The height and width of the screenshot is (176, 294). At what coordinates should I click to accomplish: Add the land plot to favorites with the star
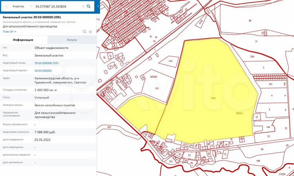[90, 31]
